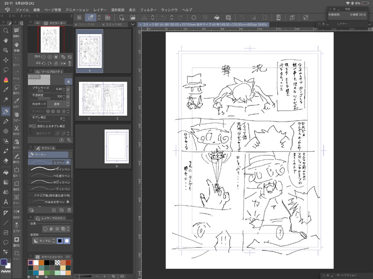
Task: Click the New document icon in command bar
Action: tap(121, 17)
